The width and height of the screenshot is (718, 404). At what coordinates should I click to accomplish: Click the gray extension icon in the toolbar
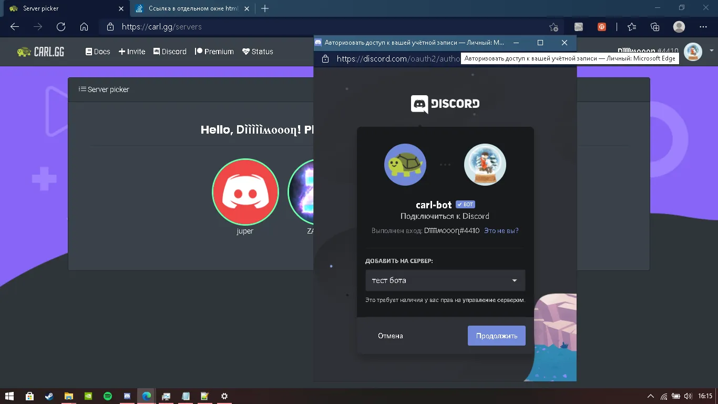click(x=579, y=27)
